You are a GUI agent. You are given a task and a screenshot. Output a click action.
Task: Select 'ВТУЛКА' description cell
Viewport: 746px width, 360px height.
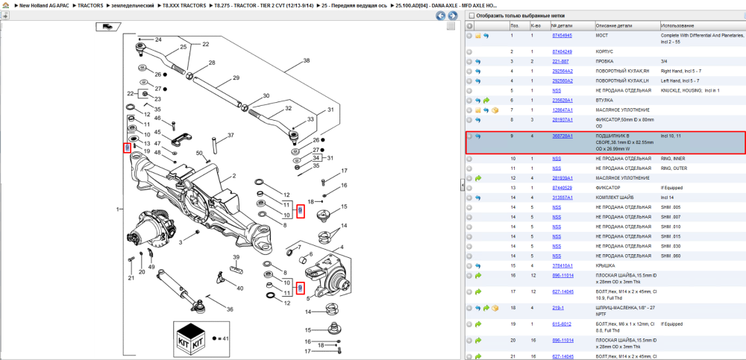pyautogui.click(x=604, y=101)
